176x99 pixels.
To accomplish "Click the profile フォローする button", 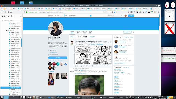I will [x=128, y=32].
